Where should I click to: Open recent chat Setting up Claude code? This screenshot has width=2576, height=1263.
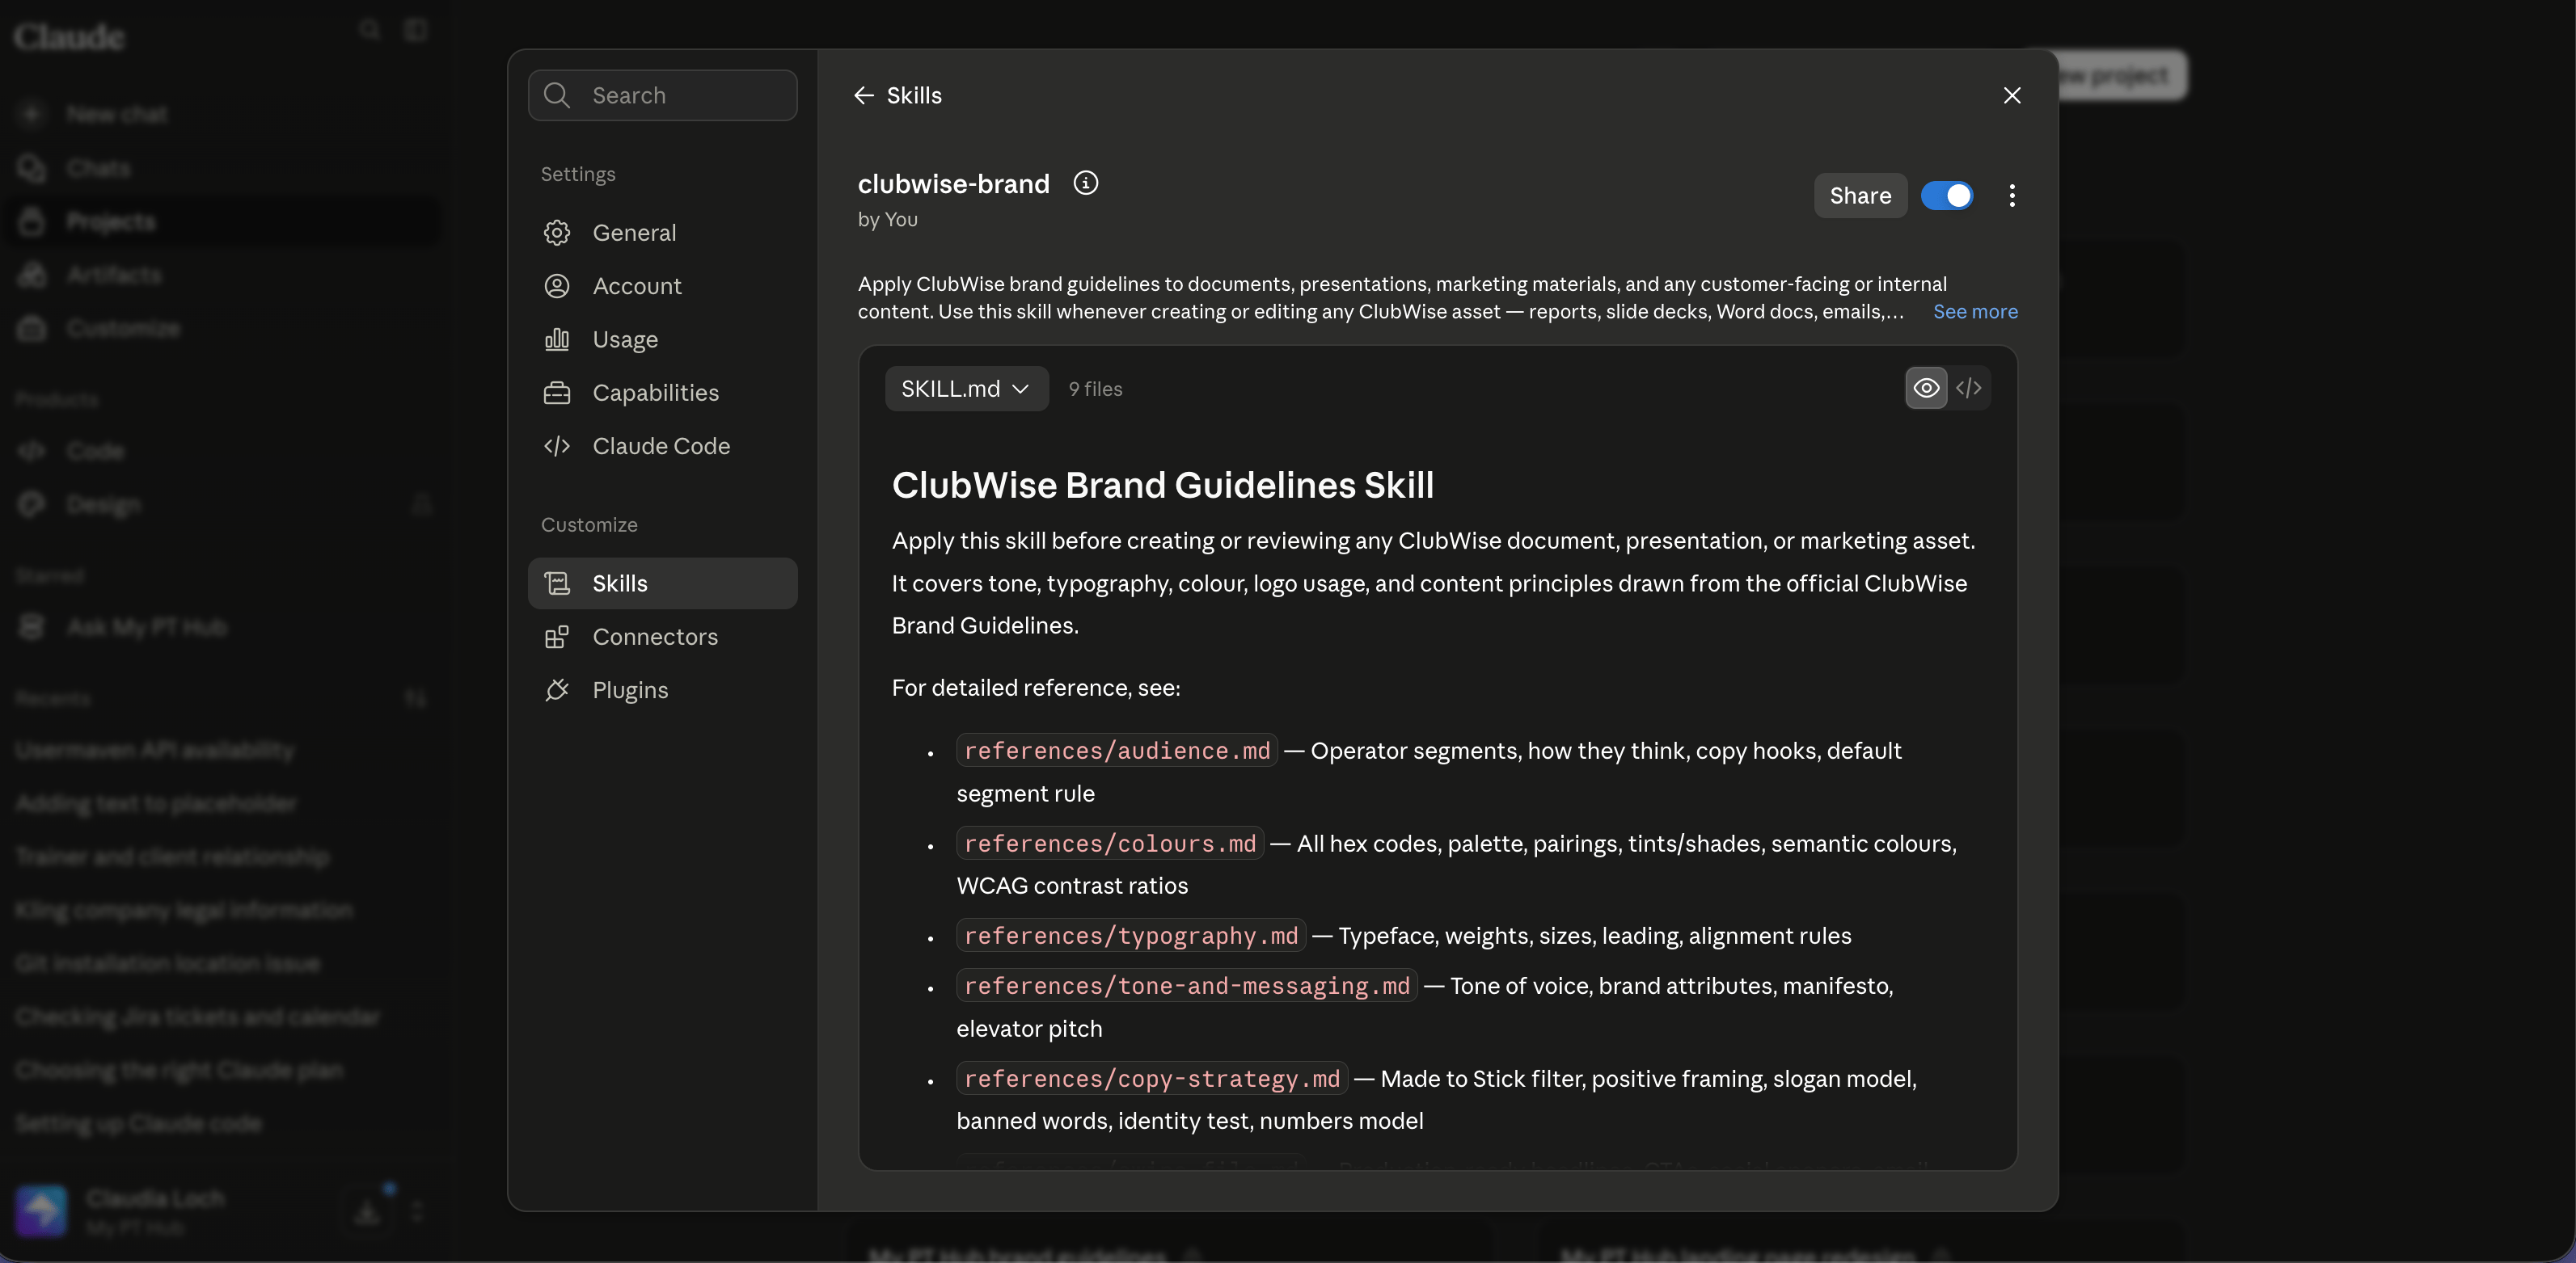coord(138,1123)
